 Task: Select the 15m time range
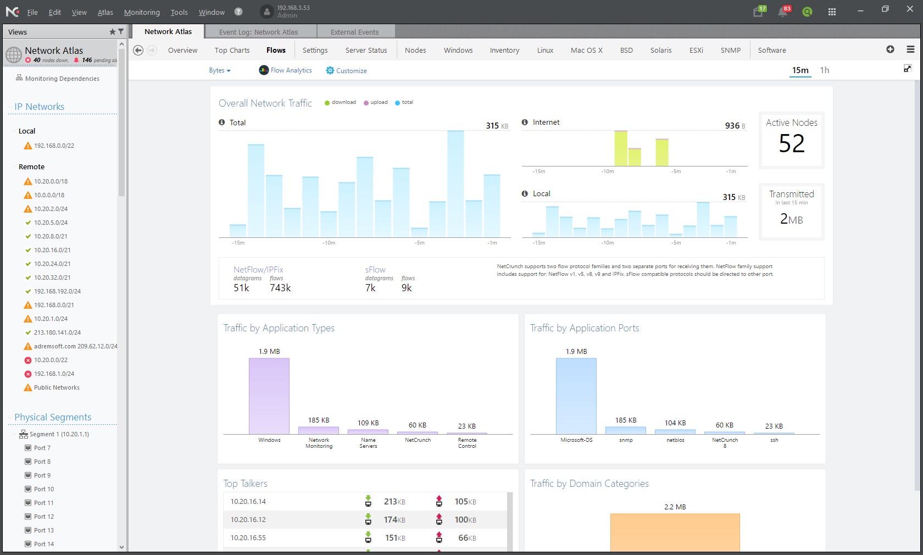click(800, 70)
